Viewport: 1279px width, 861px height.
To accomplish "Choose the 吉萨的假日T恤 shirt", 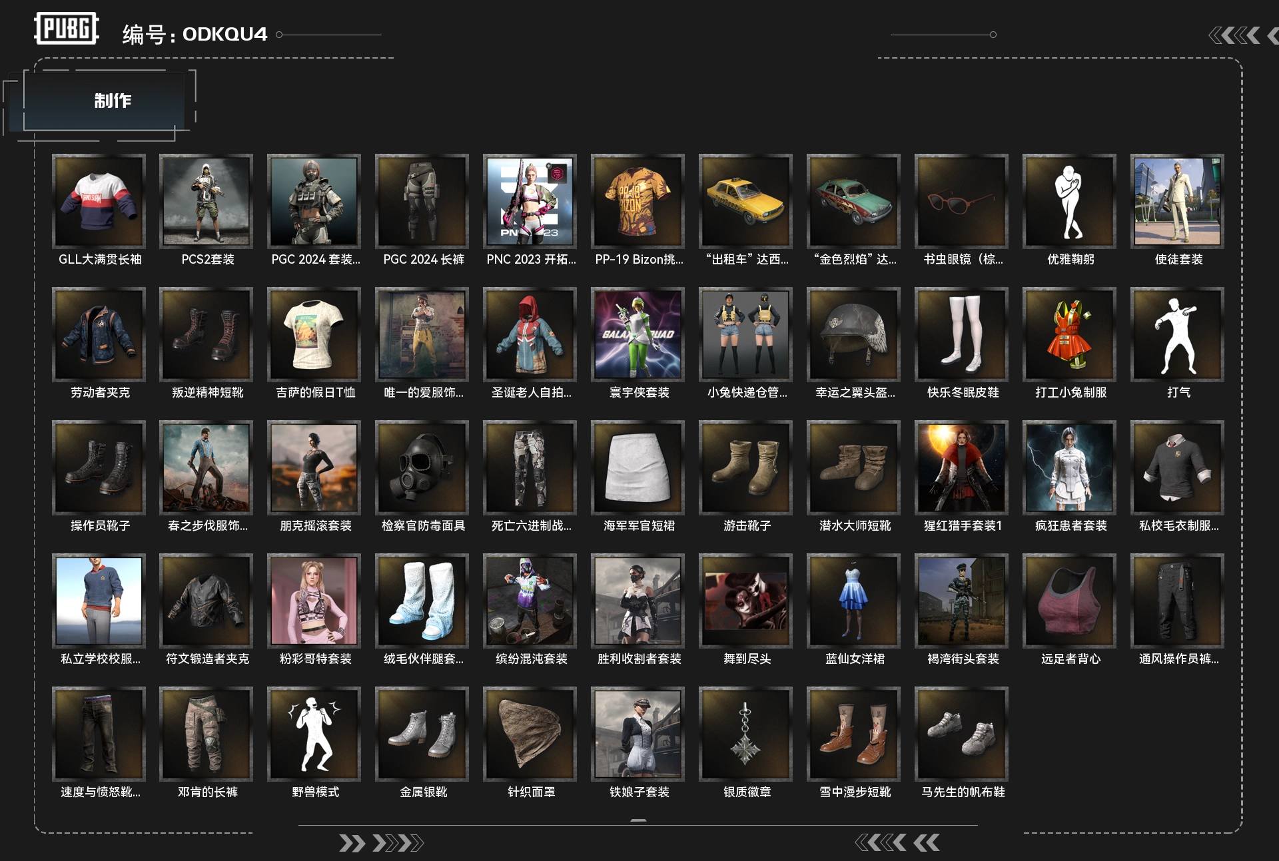I will pyautogui.click(x=314, y=334).
